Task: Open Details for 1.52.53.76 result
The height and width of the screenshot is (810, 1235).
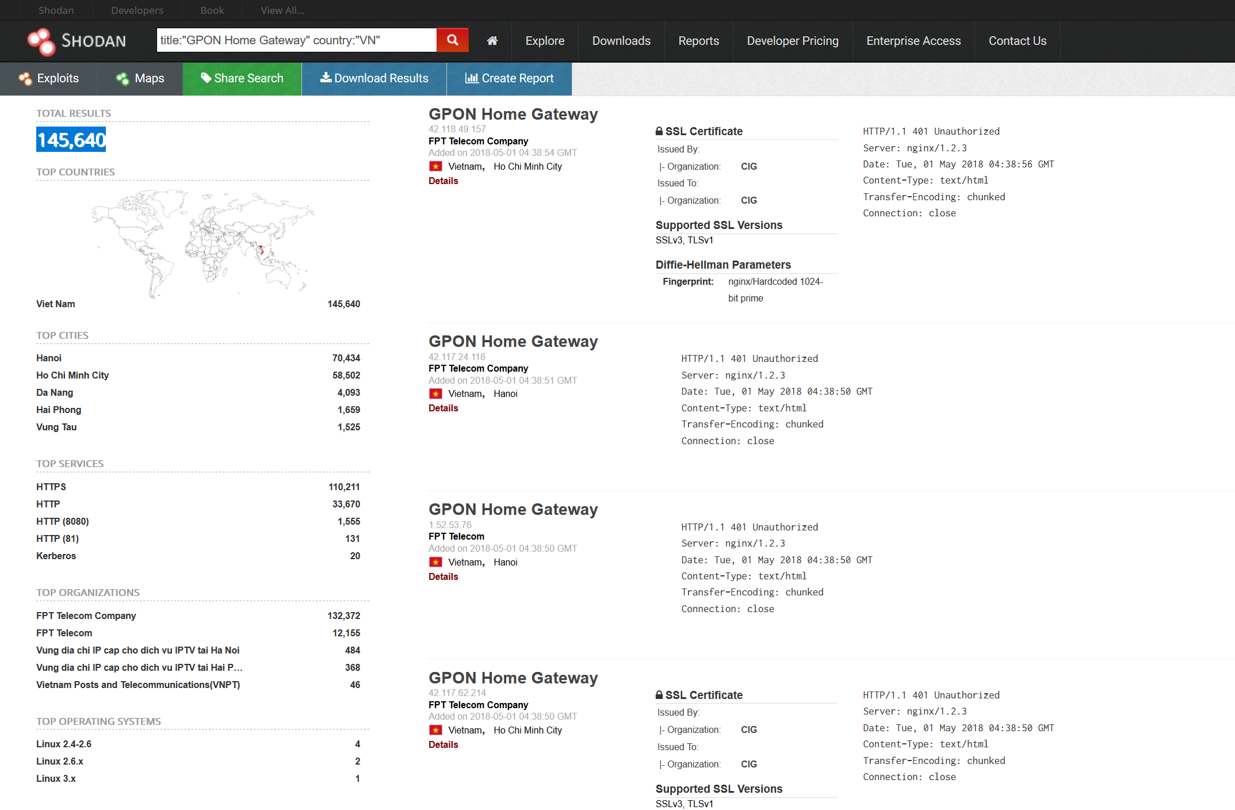Action: pyautogui.click(x=443, y=577)
